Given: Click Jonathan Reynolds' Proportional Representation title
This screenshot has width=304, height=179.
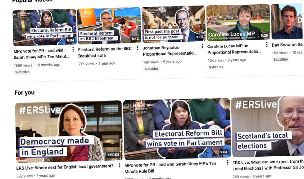Looking at the screenshot, I should point(170,50).
